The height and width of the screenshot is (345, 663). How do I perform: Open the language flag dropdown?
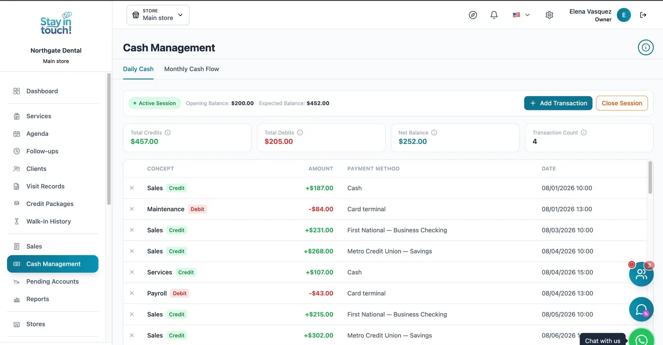coord(521,15)
